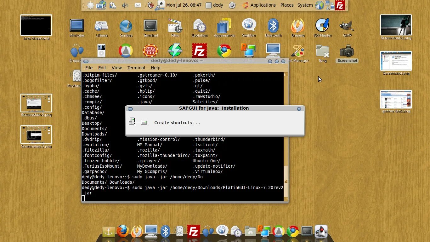The image size is (430, 242).
Task: Click the Bluetooth icon in the dock
Action: pos(165,232)
